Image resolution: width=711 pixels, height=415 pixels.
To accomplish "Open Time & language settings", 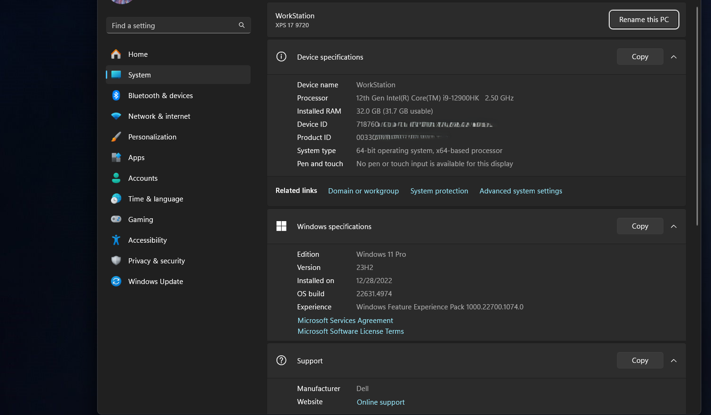I will [x=178, y=199].
